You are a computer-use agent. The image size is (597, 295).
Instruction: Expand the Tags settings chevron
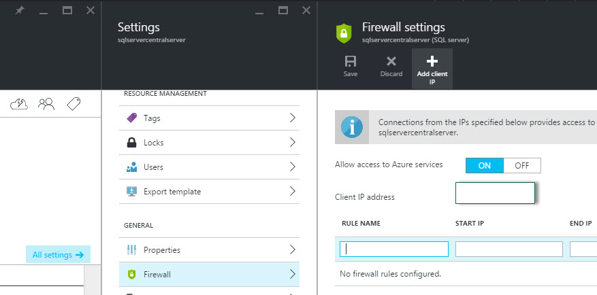pyautogui.click(x=293, y=118)
